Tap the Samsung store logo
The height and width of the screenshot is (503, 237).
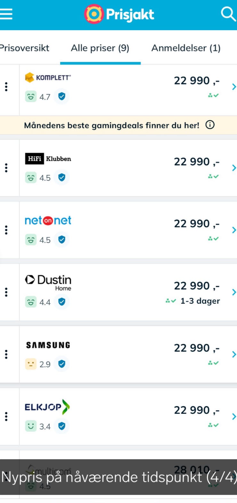pyautogui.click(x=48, y=345)
